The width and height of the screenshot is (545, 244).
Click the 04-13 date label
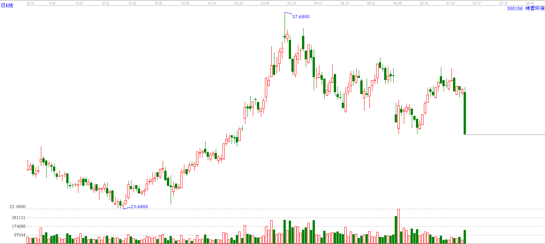(318, 3)
